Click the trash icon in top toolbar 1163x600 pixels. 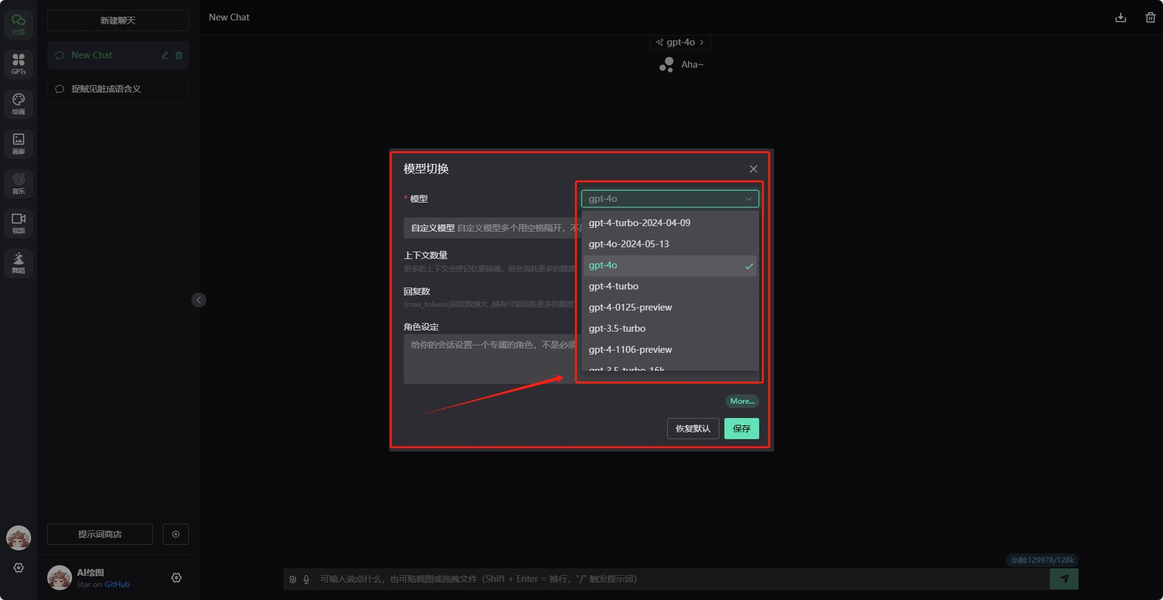[x=1150, y=17]
